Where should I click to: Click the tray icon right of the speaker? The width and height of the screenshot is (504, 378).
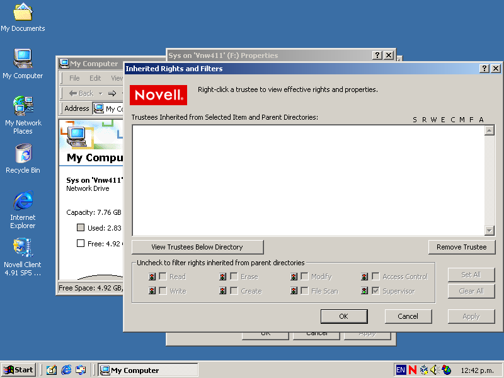pos(447,370)
